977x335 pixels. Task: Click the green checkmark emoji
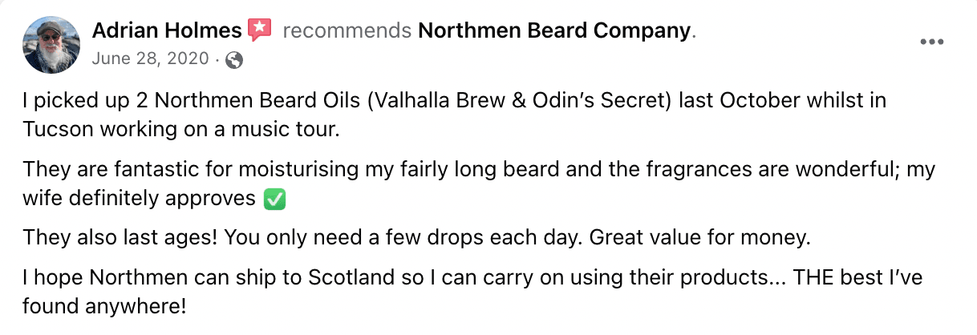[274, 200]
